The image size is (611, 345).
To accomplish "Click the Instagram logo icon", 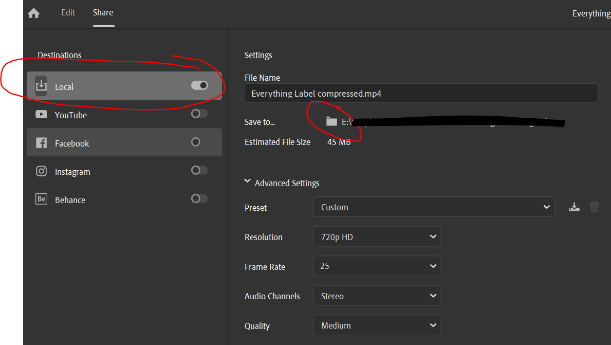I will click(x=41, y=171).
